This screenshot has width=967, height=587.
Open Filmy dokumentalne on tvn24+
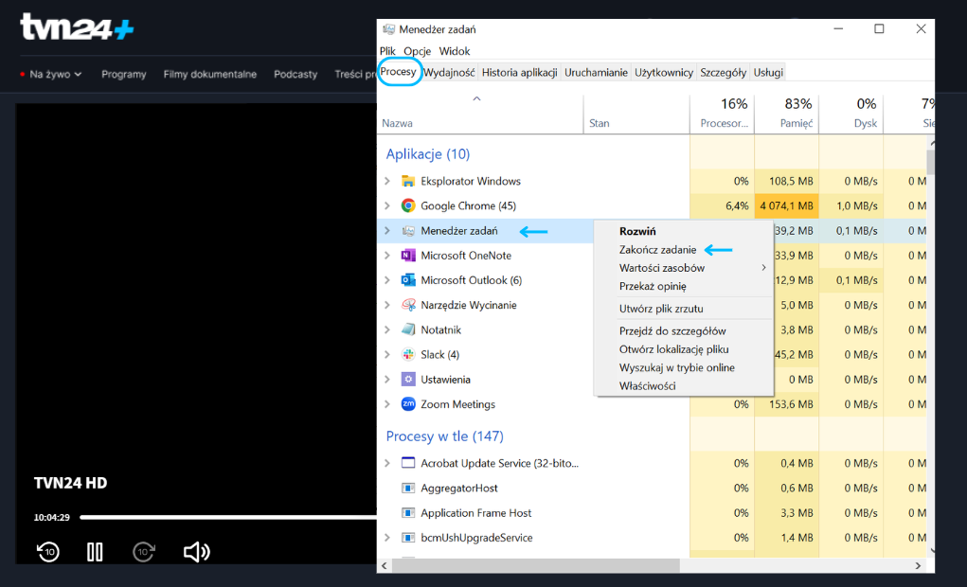click(209, 74)
